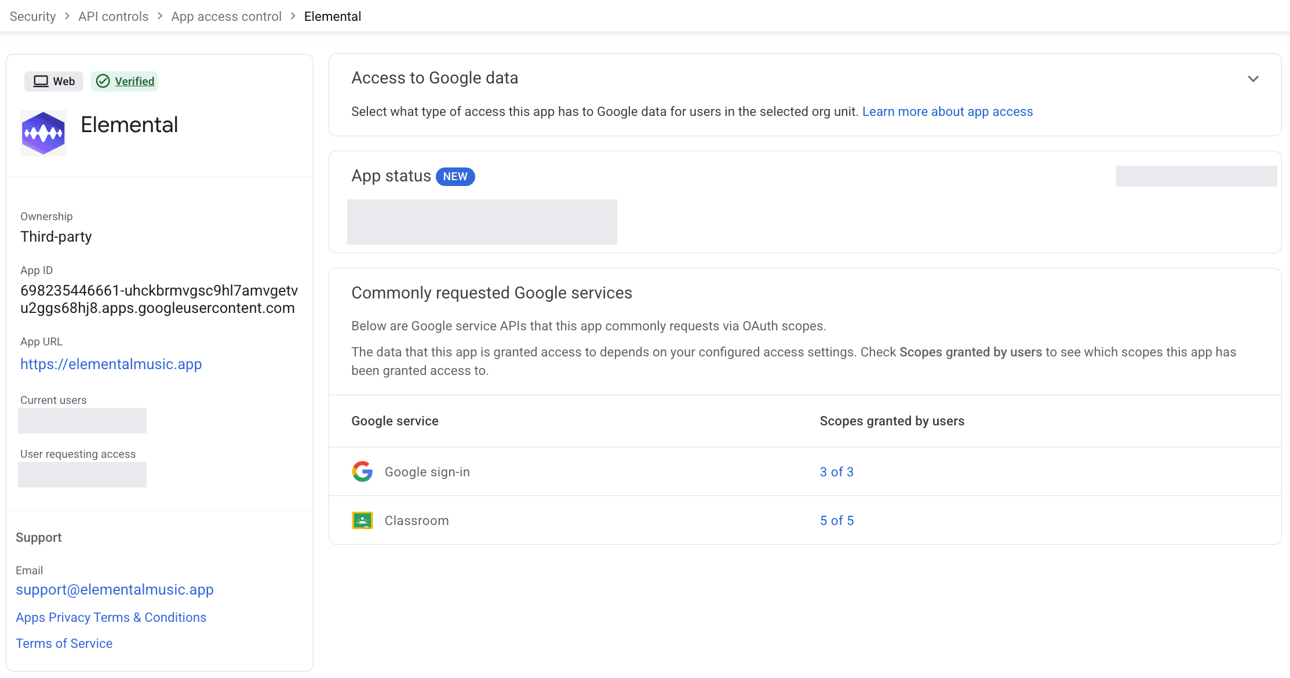The height and width of the screenshot is (678, 1290).
Task: Click the Elemental app logo
Action: click(43, 133)
